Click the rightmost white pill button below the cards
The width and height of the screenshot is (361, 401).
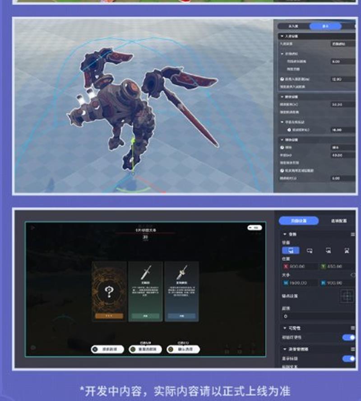click(183, 349)
